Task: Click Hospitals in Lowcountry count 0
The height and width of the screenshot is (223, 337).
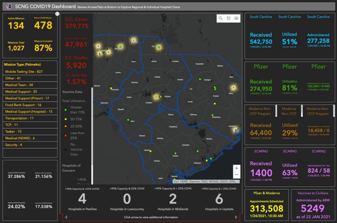Action: [127, 199]
